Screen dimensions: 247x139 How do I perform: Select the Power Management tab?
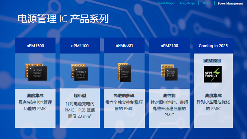(230, 3)
